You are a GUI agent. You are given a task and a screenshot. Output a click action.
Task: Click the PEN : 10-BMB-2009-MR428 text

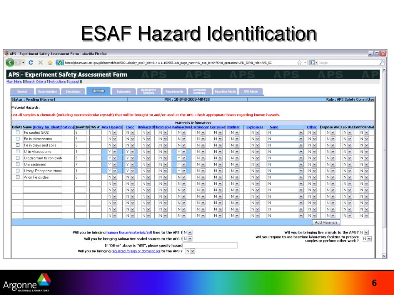tap(187, 99)
